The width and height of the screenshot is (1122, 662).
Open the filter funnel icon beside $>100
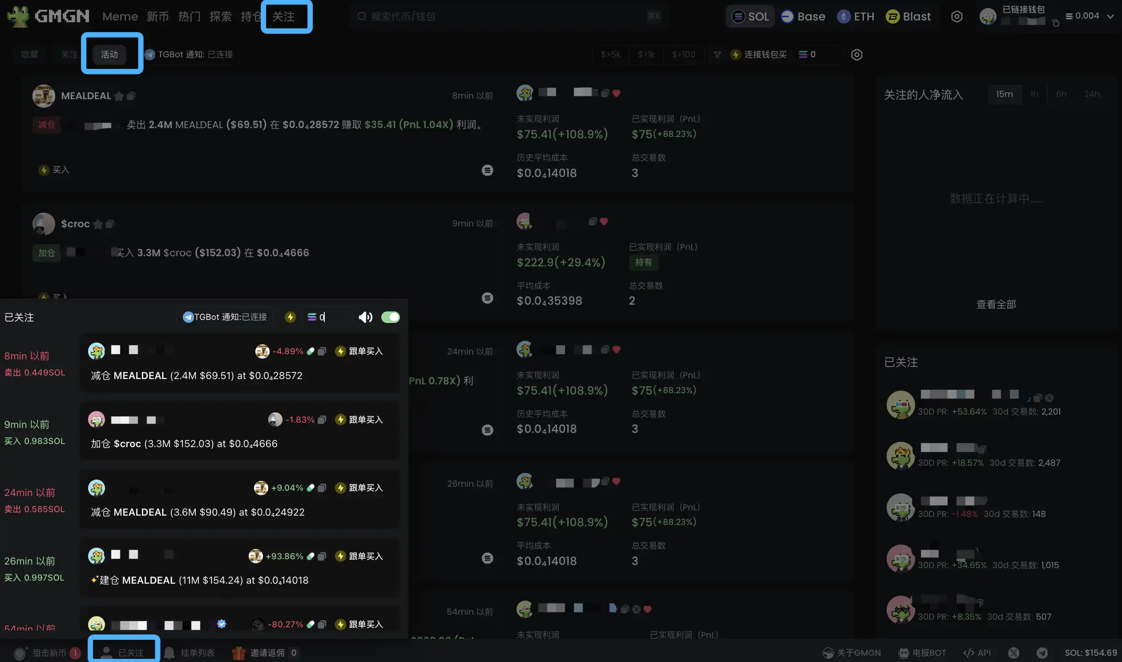coord(717,54)
